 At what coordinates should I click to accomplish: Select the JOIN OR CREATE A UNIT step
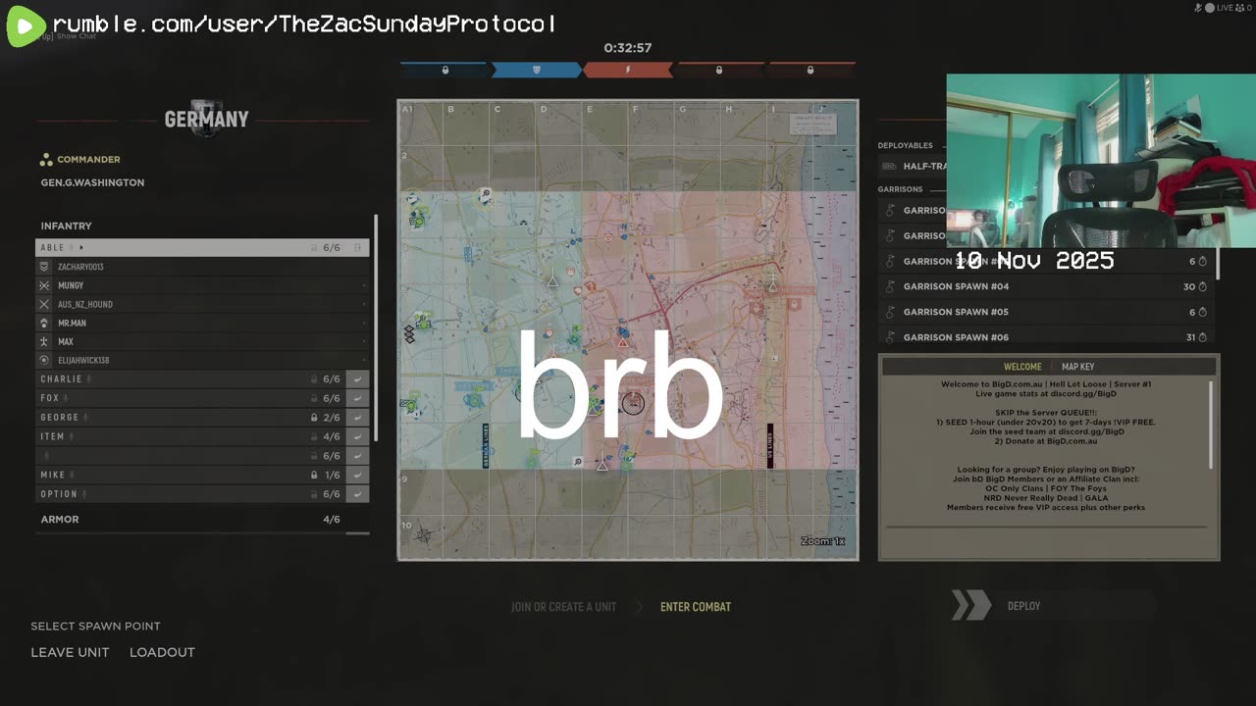click(x=563, y=607)
